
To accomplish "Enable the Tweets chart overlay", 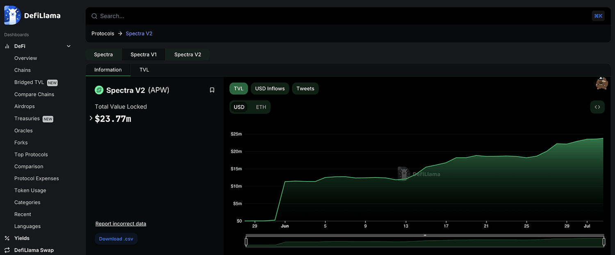I will tap(305, 89).
